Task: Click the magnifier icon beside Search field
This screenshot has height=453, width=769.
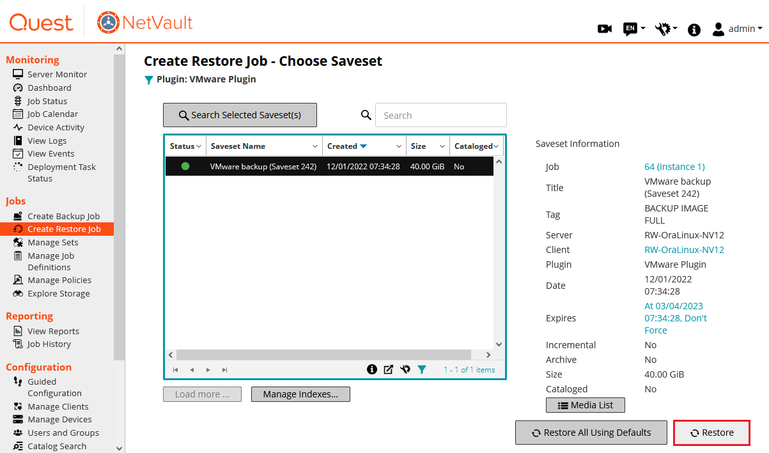Action: point(366,115)
